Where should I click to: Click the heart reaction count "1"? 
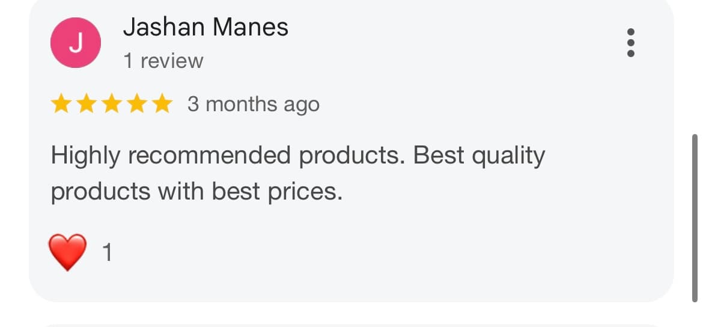[x=107, y=253]
